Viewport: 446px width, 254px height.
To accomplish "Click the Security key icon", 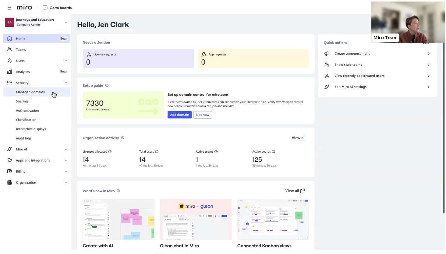I will [x=9, y=83].
